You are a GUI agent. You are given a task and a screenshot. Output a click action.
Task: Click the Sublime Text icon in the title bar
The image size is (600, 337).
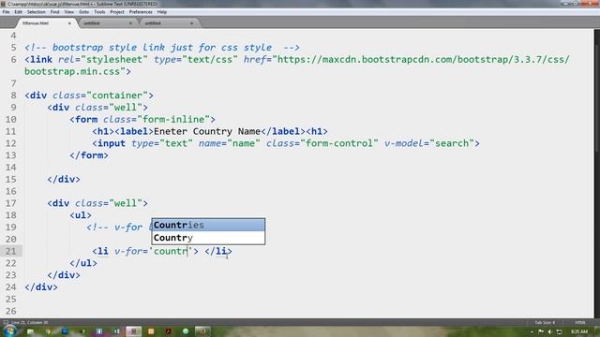point(3,4)
